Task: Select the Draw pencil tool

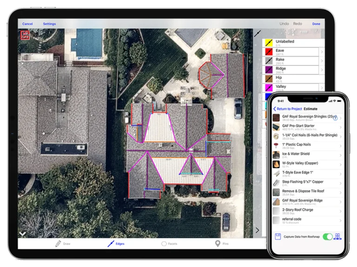Action: click(63, 244)
